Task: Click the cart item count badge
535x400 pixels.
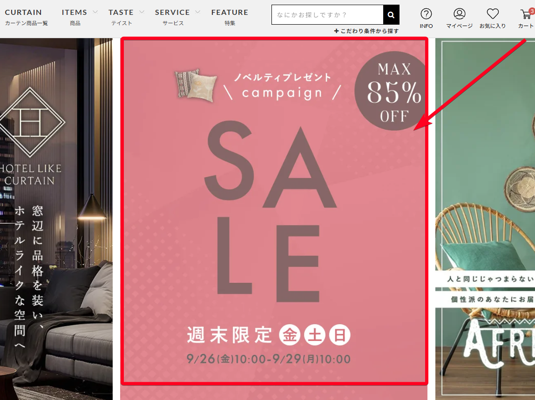Action: click(x=532, y=11)
